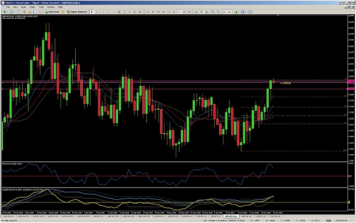
Task: Select the Vertical Line drawing tool
Action: click(103, 12)
